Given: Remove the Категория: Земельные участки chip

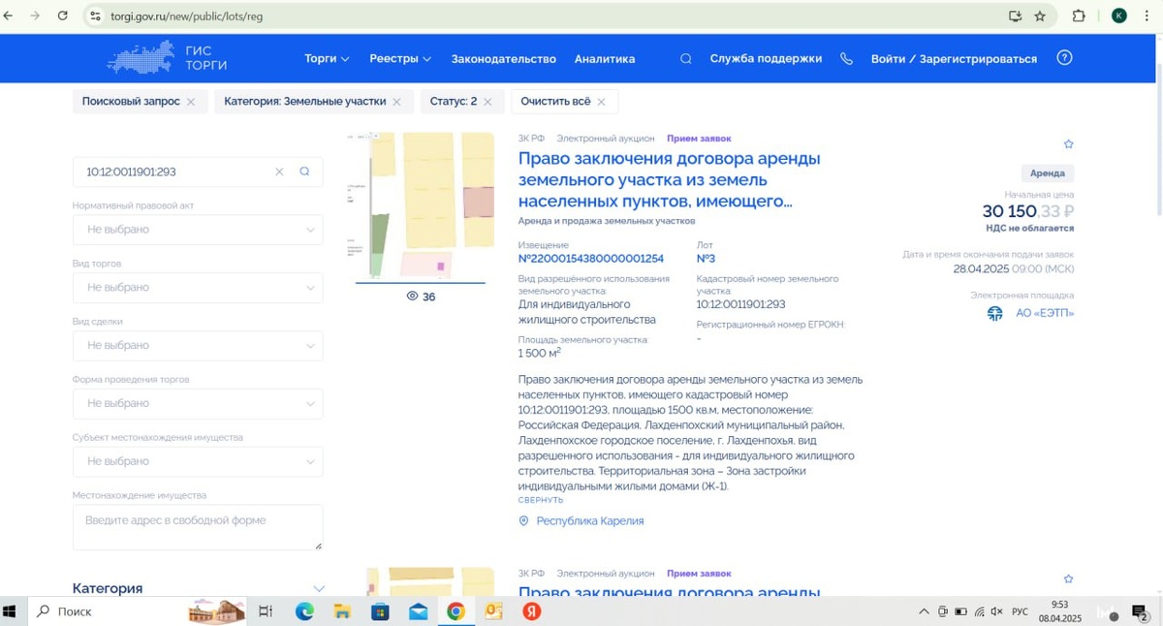Looking at the screenshot, I should [x=396, y=102].
